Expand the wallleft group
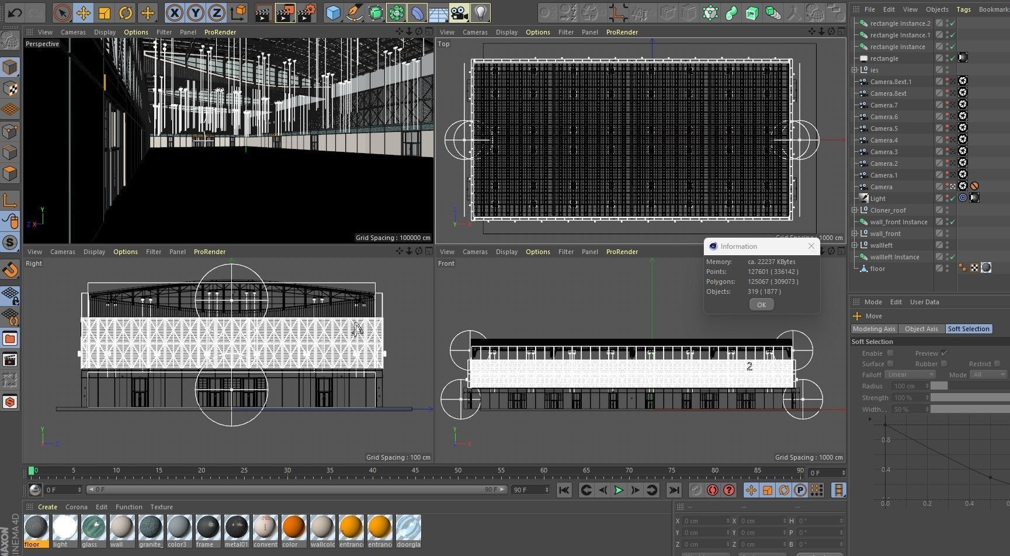Image resolution: width=1010 pixels, height=556 pixels. coord(855,245)
